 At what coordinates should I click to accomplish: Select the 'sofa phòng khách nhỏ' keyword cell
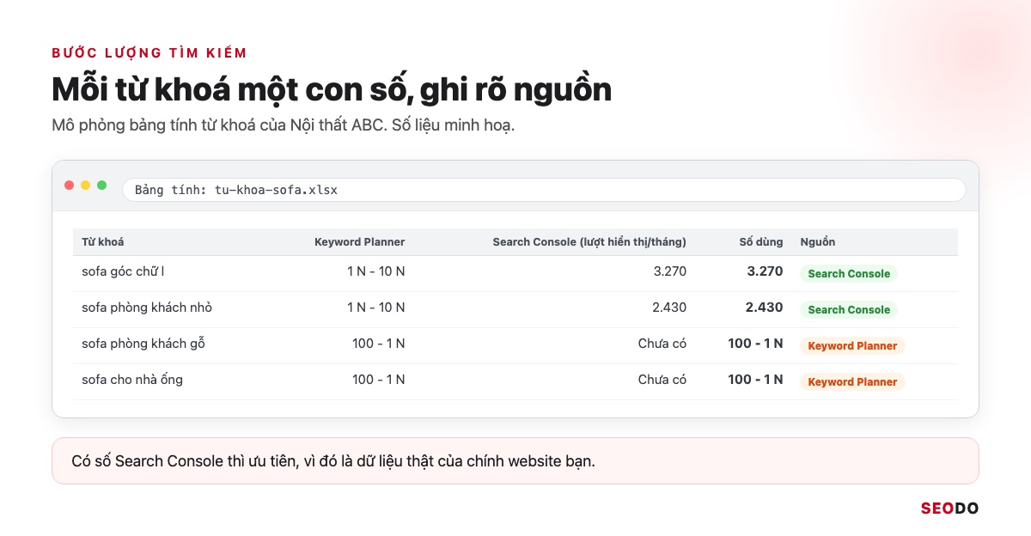coord(147,308)
